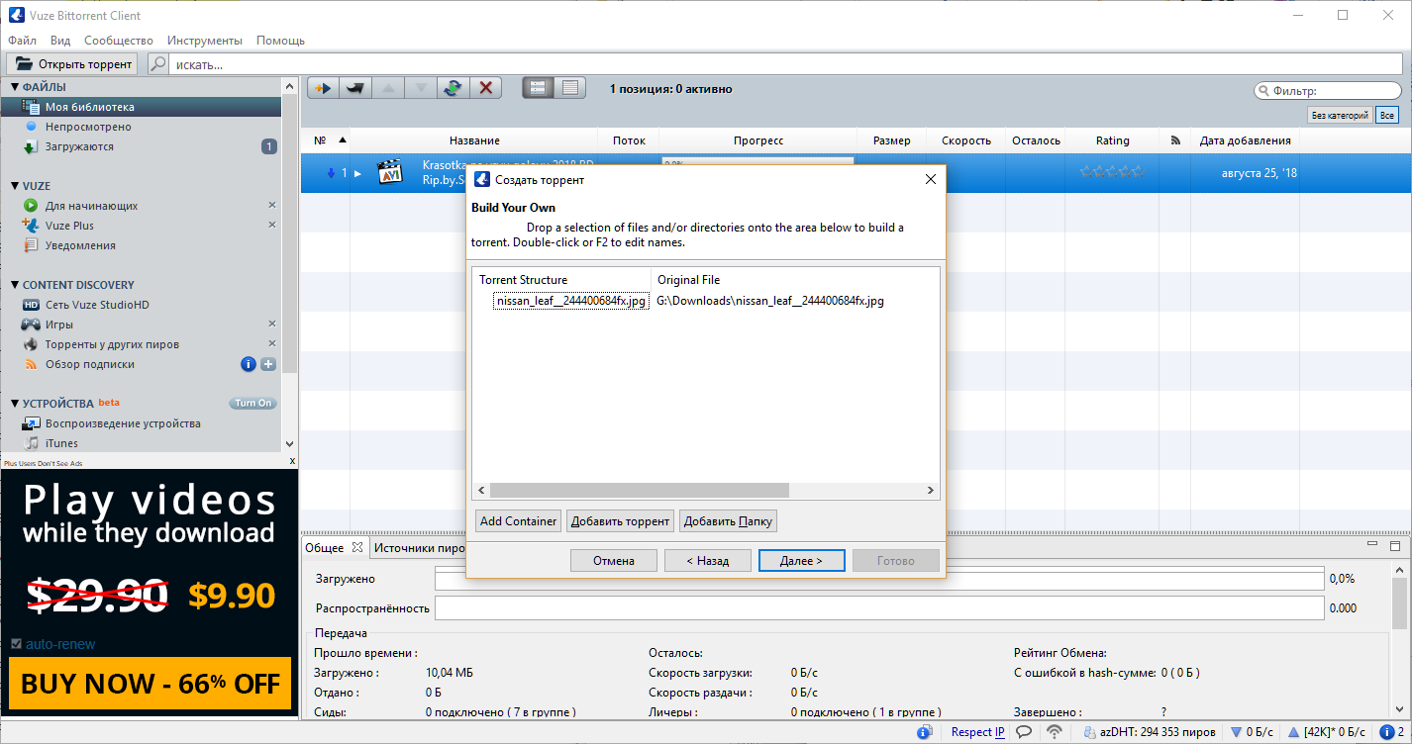
Task: Toggle the auto-renew checkbox in ad
Action: click(16, 644)
